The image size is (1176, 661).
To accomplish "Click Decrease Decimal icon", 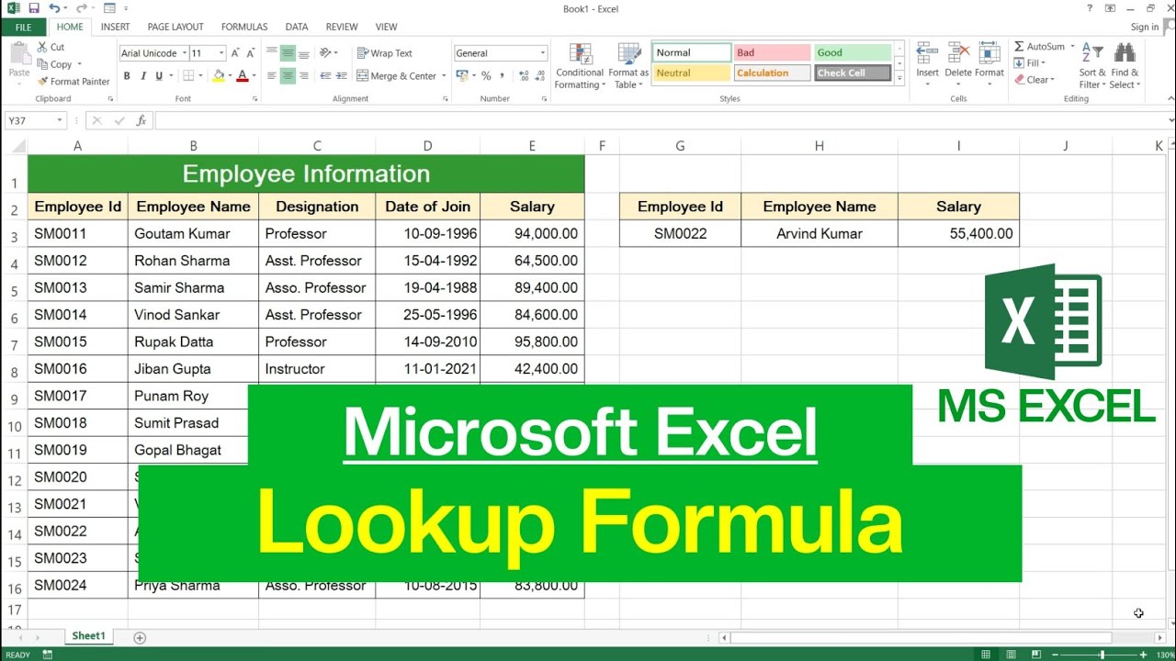I will (540, 76).
